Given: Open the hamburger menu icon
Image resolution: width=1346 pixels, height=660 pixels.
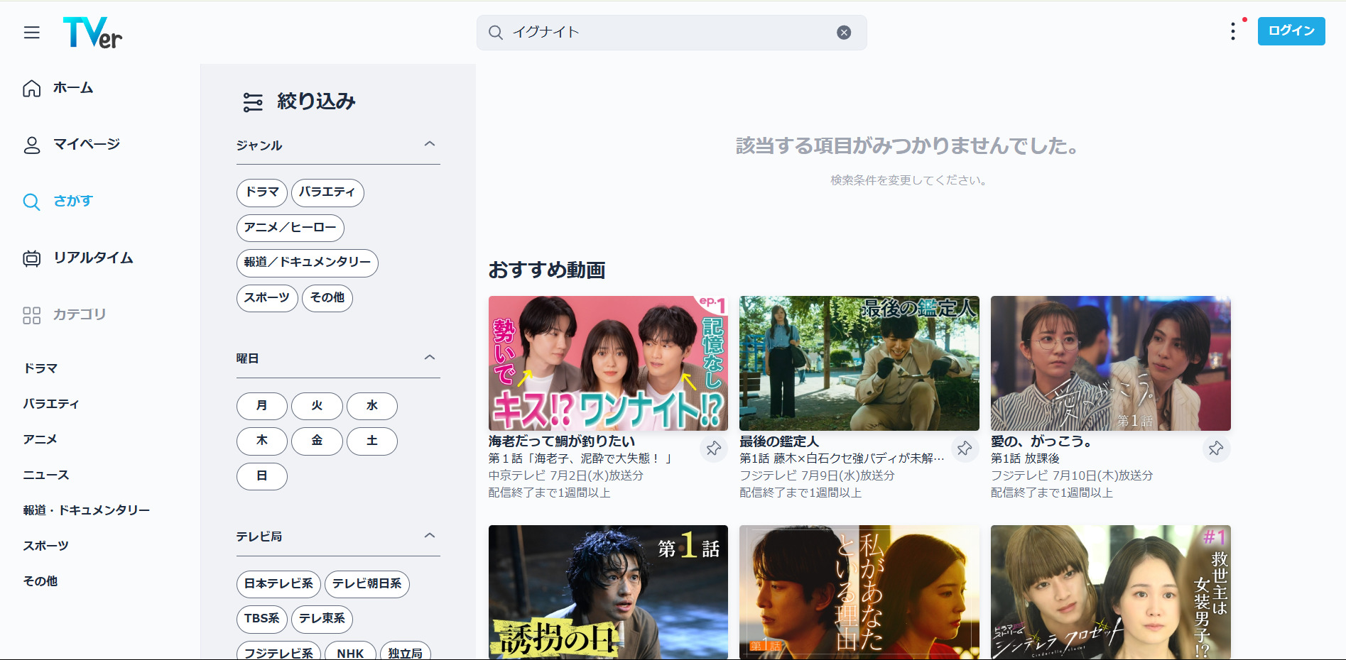Looking at the screenshot, I should [32, 33].
